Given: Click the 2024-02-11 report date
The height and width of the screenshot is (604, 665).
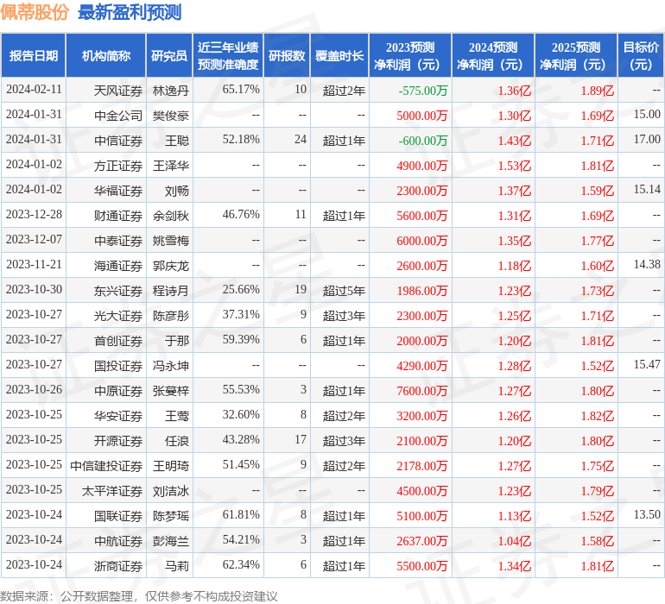Looking at the screenshot, I should pyautogui.click(x=34, y=90).
